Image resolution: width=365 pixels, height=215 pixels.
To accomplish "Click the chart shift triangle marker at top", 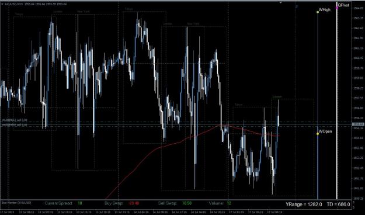I will point(281,2).
